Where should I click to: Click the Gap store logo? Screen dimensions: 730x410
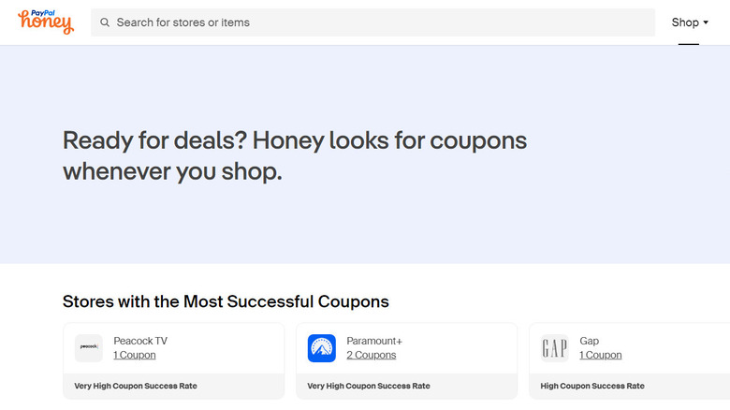pos(555,348)
